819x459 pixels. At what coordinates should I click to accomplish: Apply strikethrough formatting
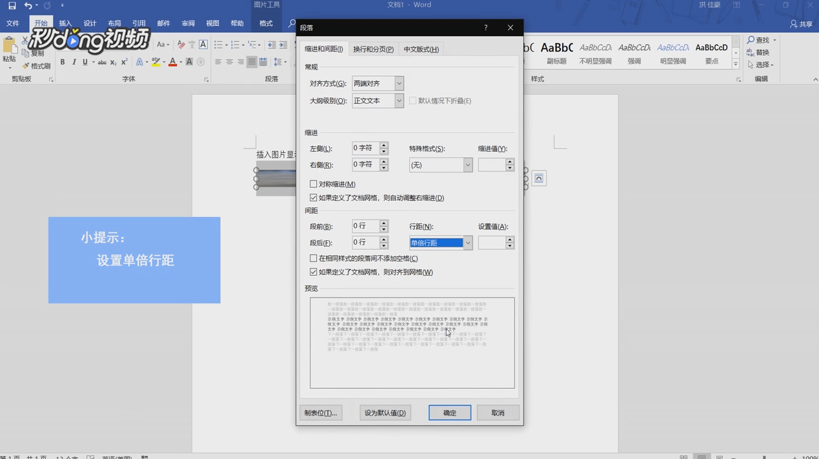pyautogui.click(x=102, y=62)
